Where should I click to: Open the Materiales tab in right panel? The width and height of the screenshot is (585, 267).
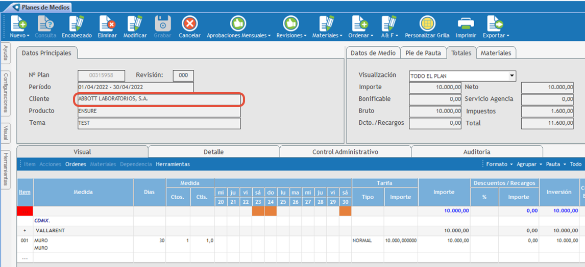tap(496, 53)
